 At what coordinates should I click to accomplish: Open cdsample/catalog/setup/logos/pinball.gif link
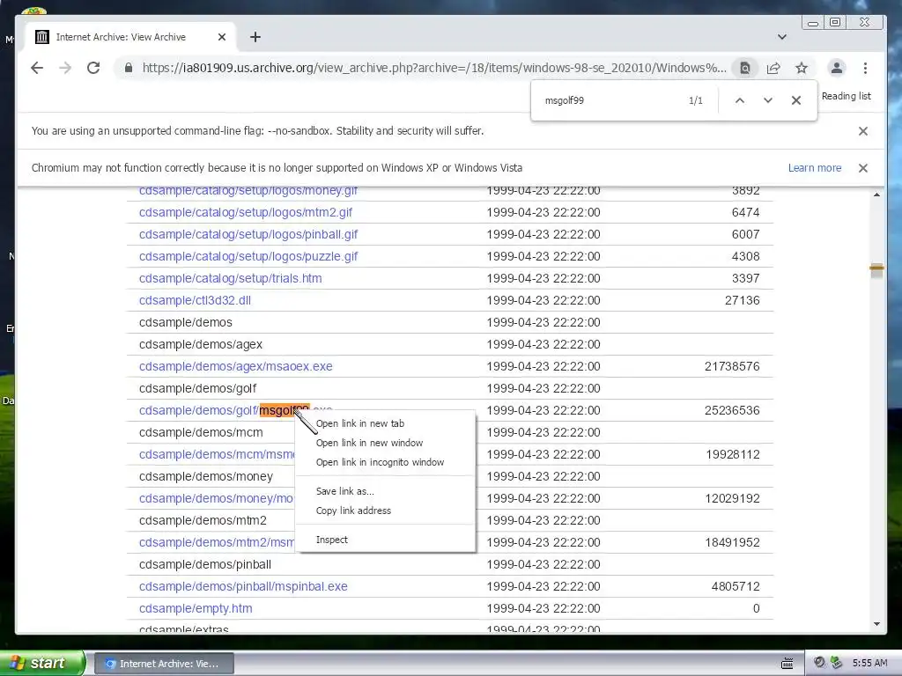pyautogui.click(x=248, y=234)
